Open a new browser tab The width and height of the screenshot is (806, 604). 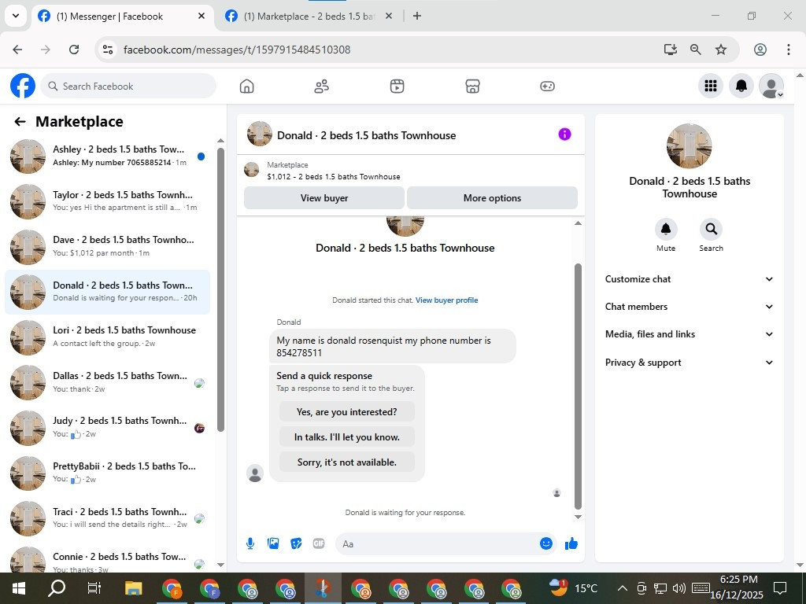tap(417, 16)
